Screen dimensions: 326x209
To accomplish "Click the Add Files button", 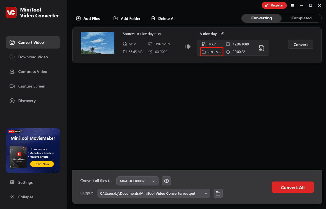I will click(x=88, y=19).
